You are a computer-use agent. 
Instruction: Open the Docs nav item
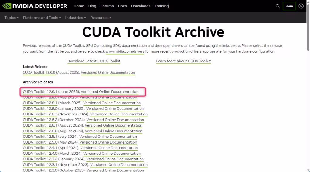tap(122, 6)
